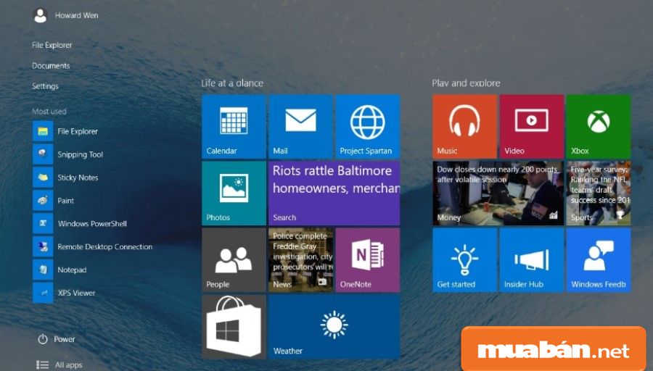Click the Notepad icon
Viewport: 653px width, 371px height.
[x=43, y=270]
